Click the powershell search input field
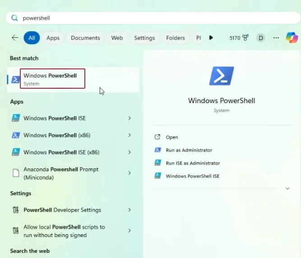301x258 pixels. tap(153, 18)
